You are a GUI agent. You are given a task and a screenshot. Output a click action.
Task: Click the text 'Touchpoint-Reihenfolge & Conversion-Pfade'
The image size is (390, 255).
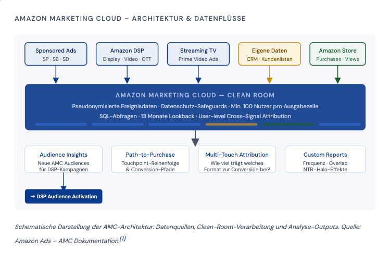tap(150, 167)
